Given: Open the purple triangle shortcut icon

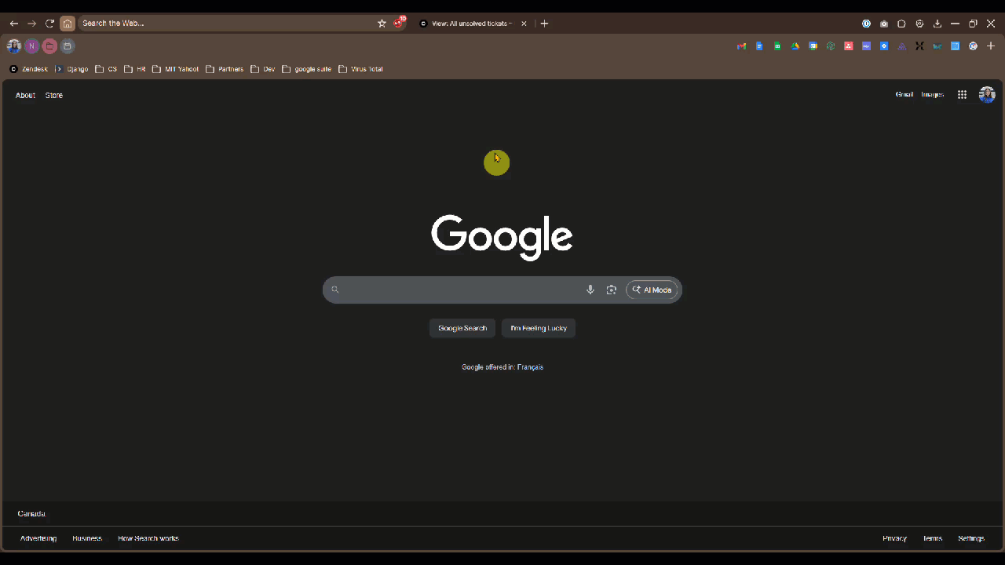Looking at the screenshot, I should point(902,46).
